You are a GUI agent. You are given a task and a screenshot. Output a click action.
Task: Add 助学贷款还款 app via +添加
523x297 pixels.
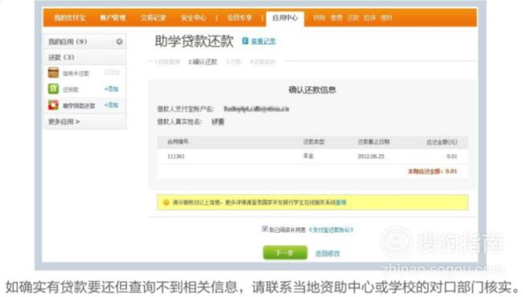[x=111, y=105]
